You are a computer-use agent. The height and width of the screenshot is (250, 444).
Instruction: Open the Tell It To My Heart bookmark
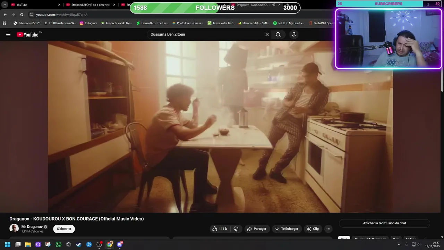[289, 23]
